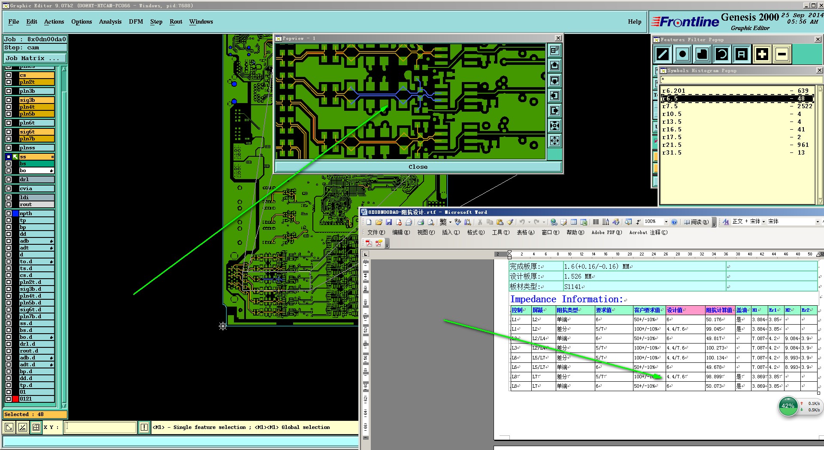Open the style dropdown showing 正文 + 宋体
The height and width of the screenshot is (450, 824).
coord(763,222)
